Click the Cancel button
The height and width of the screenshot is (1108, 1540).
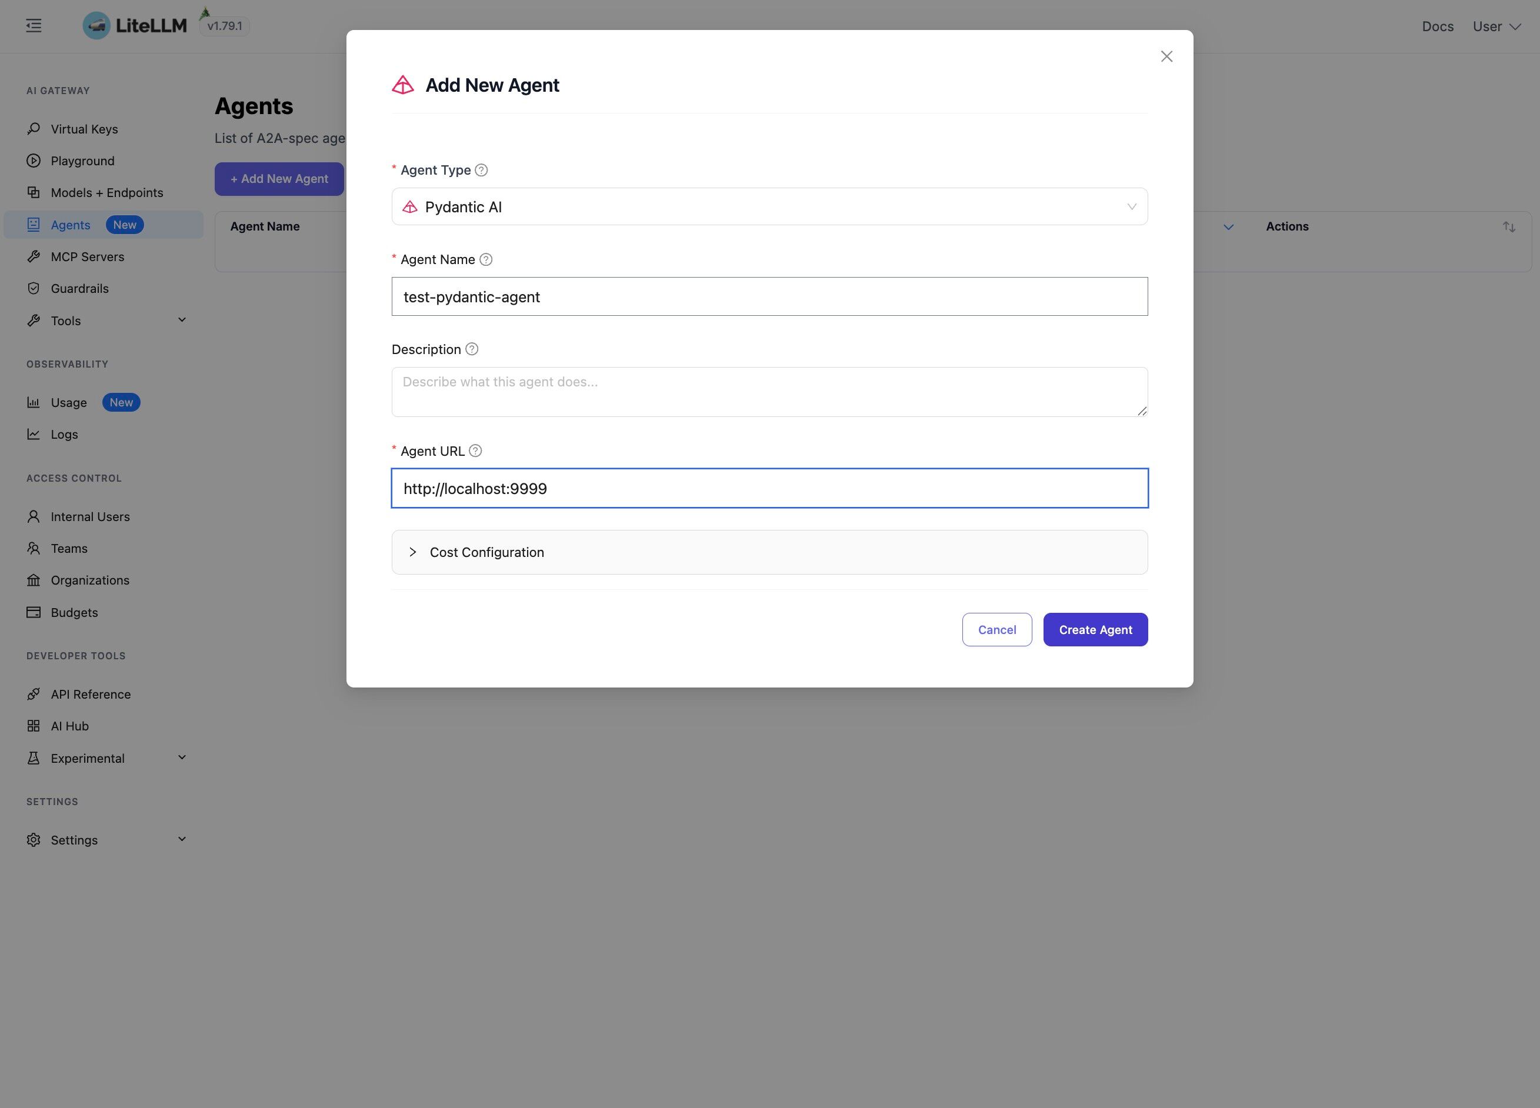pos(996,629)
